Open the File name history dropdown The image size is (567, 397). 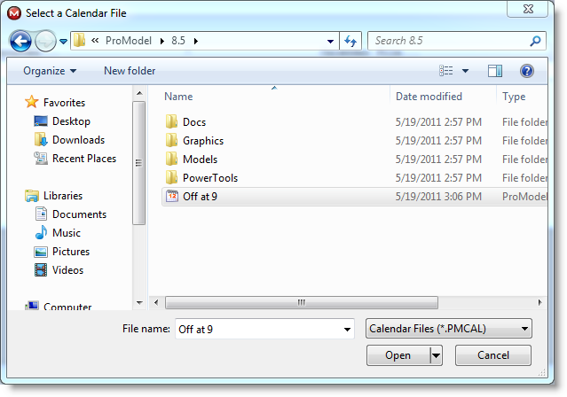347,329
